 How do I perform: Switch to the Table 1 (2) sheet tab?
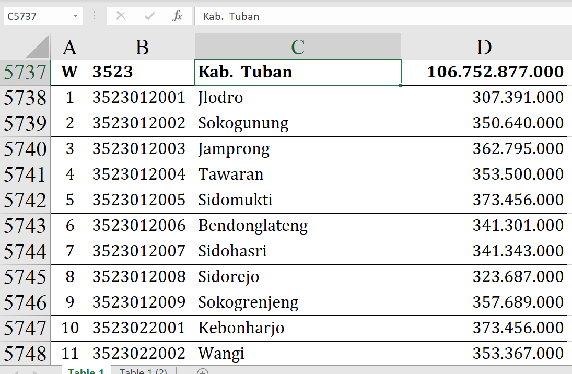(x=143, y=371)
